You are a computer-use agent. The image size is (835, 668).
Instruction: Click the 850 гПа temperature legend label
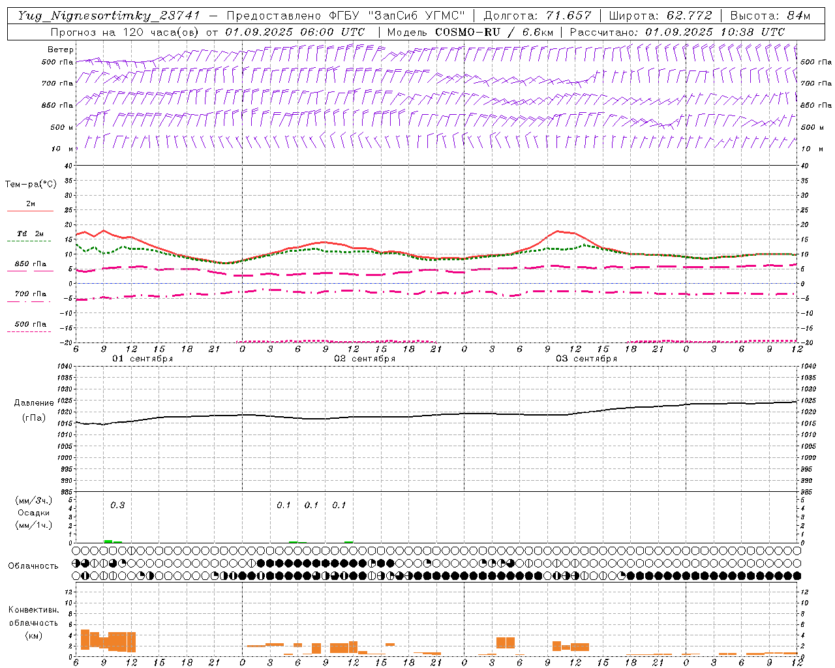pyautogui.click(x=31, y=264)
